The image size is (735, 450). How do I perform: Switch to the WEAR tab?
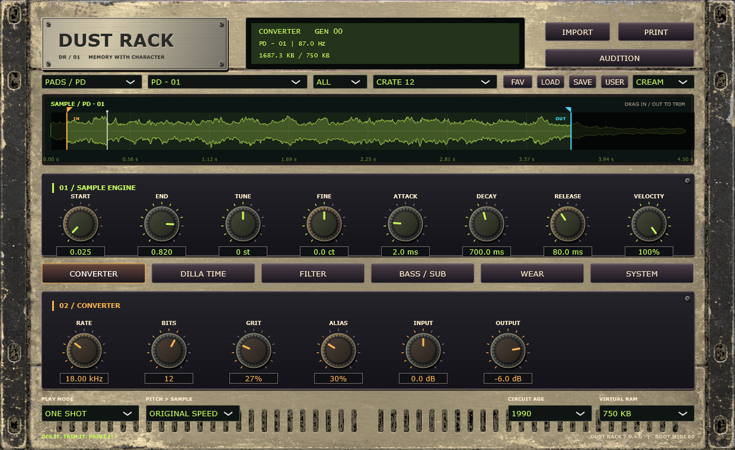coord(532,274)
